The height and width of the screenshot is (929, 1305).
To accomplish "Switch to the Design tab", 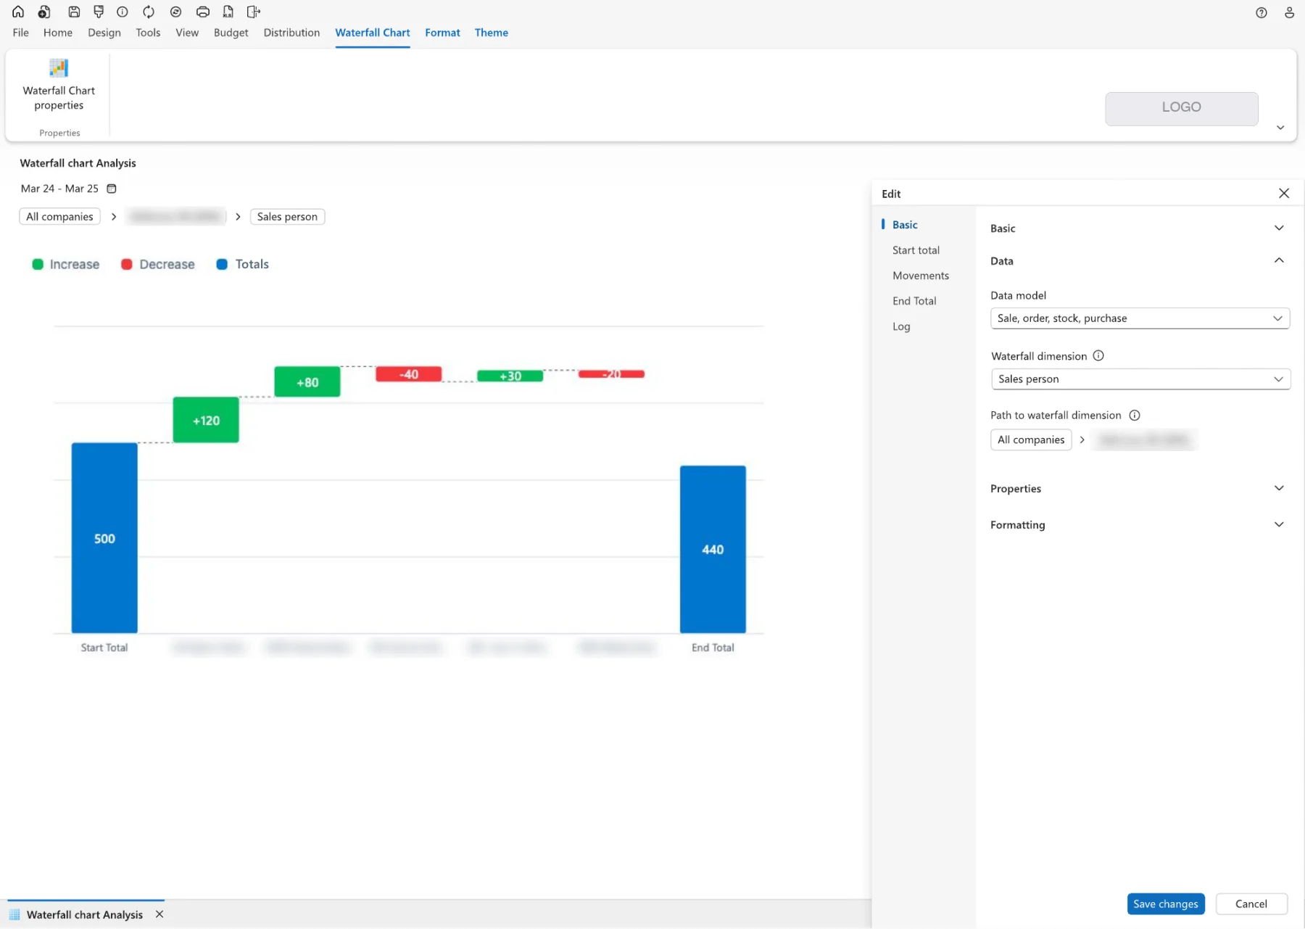I will tap(104, 33).
